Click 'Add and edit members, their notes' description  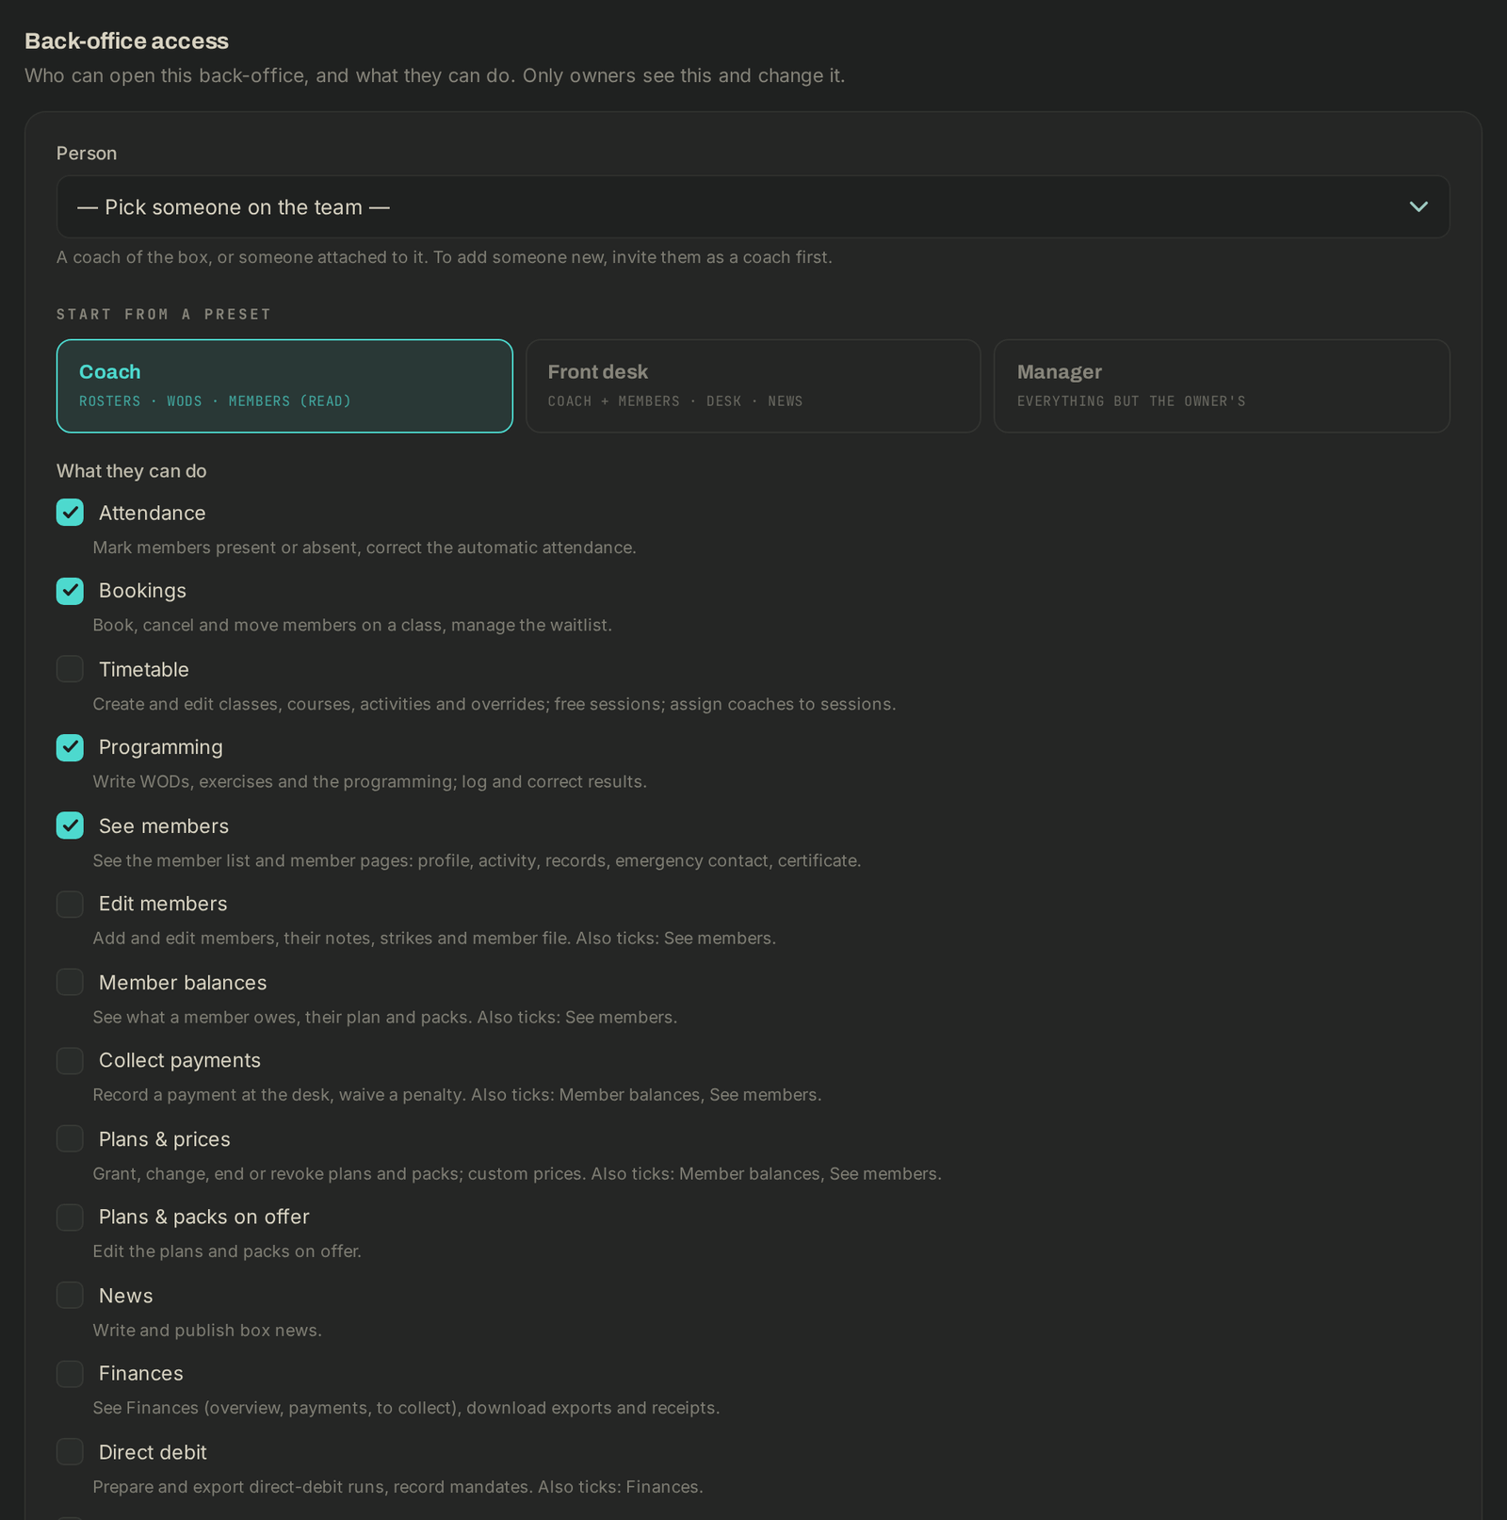click(434, 938)
